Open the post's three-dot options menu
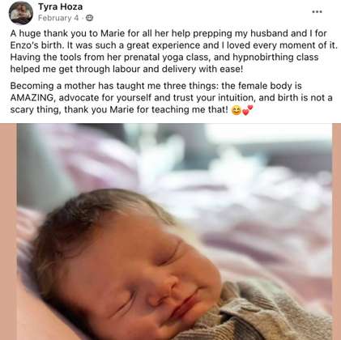Screen dimensions: 341x340 (x=317, y=12)
